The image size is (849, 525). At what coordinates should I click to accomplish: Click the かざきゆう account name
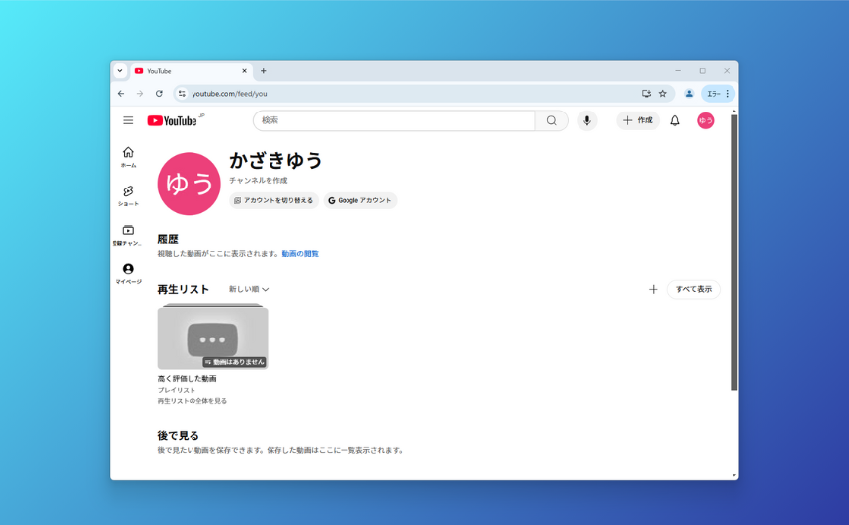[x=275, y=160]
